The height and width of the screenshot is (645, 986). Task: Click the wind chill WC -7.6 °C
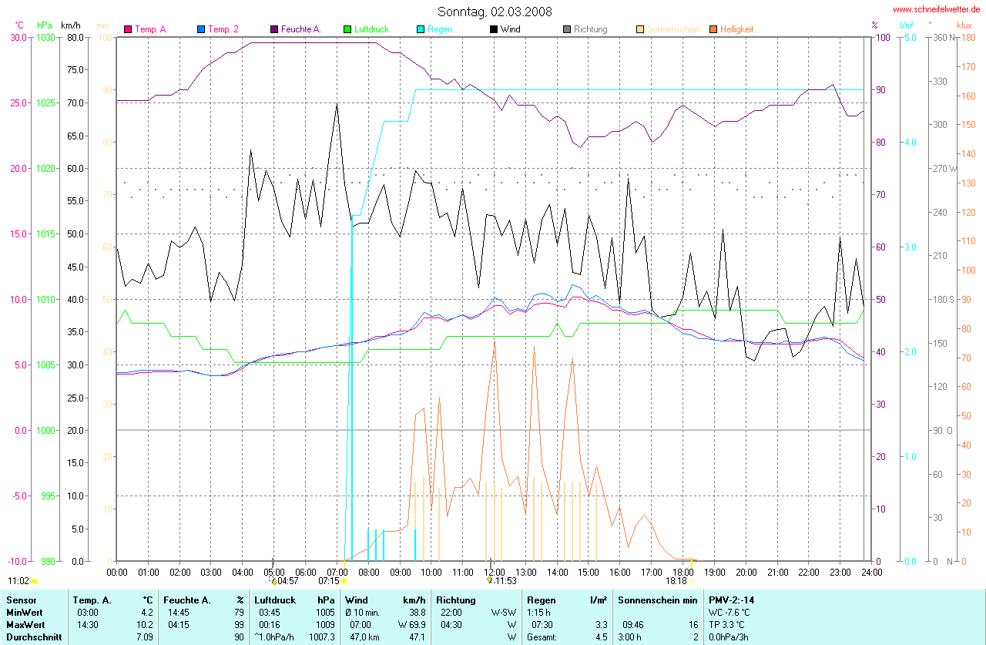point(729,613)
